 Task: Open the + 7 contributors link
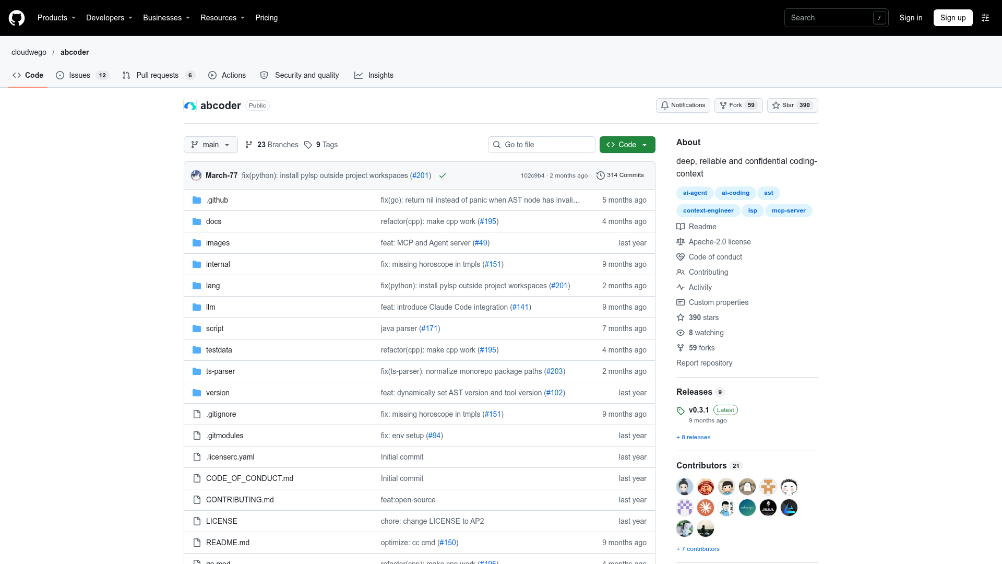point(698,549)
